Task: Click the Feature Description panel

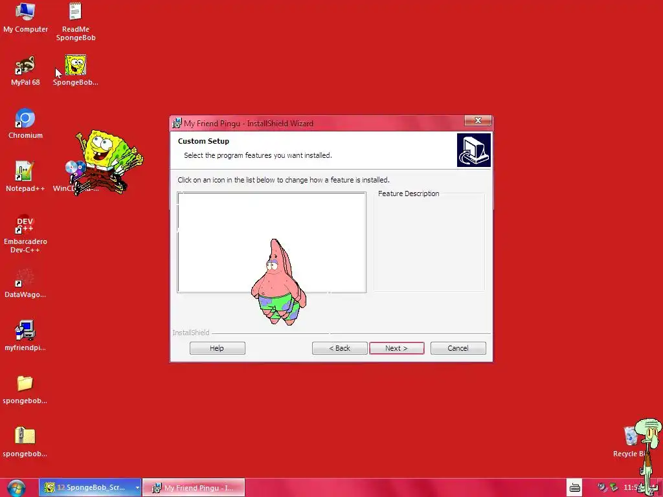Action: (x=429, y=242)
